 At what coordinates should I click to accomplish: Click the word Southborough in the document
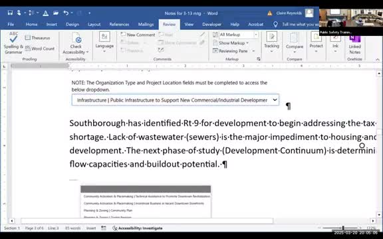pyautogui.click(x=98, y=123)
